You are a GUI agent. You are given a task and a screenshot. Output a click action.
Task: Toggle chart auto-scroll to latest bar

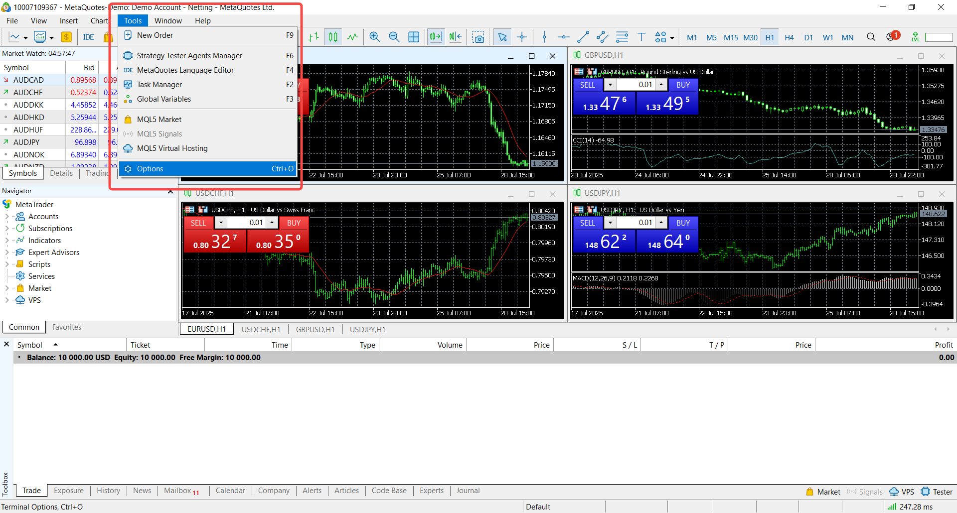point(436,37)
